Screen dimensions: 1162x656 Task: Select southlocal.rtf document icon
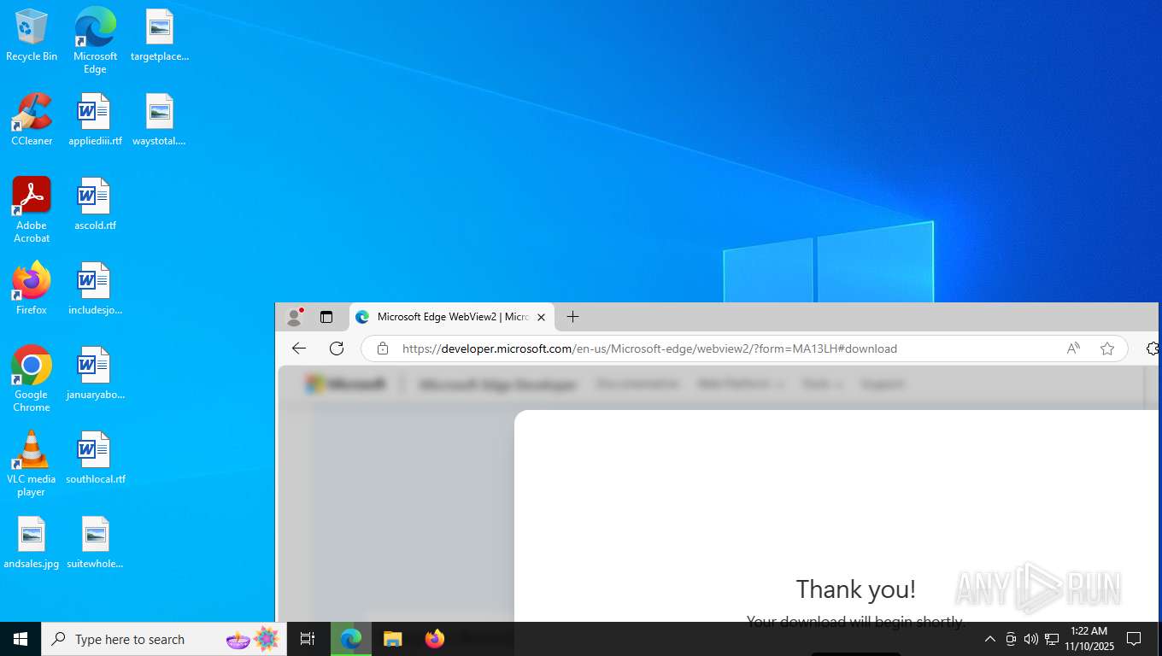(x=95, y=458)
